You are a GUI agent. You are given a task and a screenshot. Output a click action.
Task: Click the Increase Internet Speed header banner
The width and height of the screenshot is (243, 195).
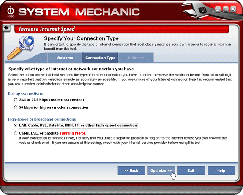pyautogui.click(x=122, y=29)
